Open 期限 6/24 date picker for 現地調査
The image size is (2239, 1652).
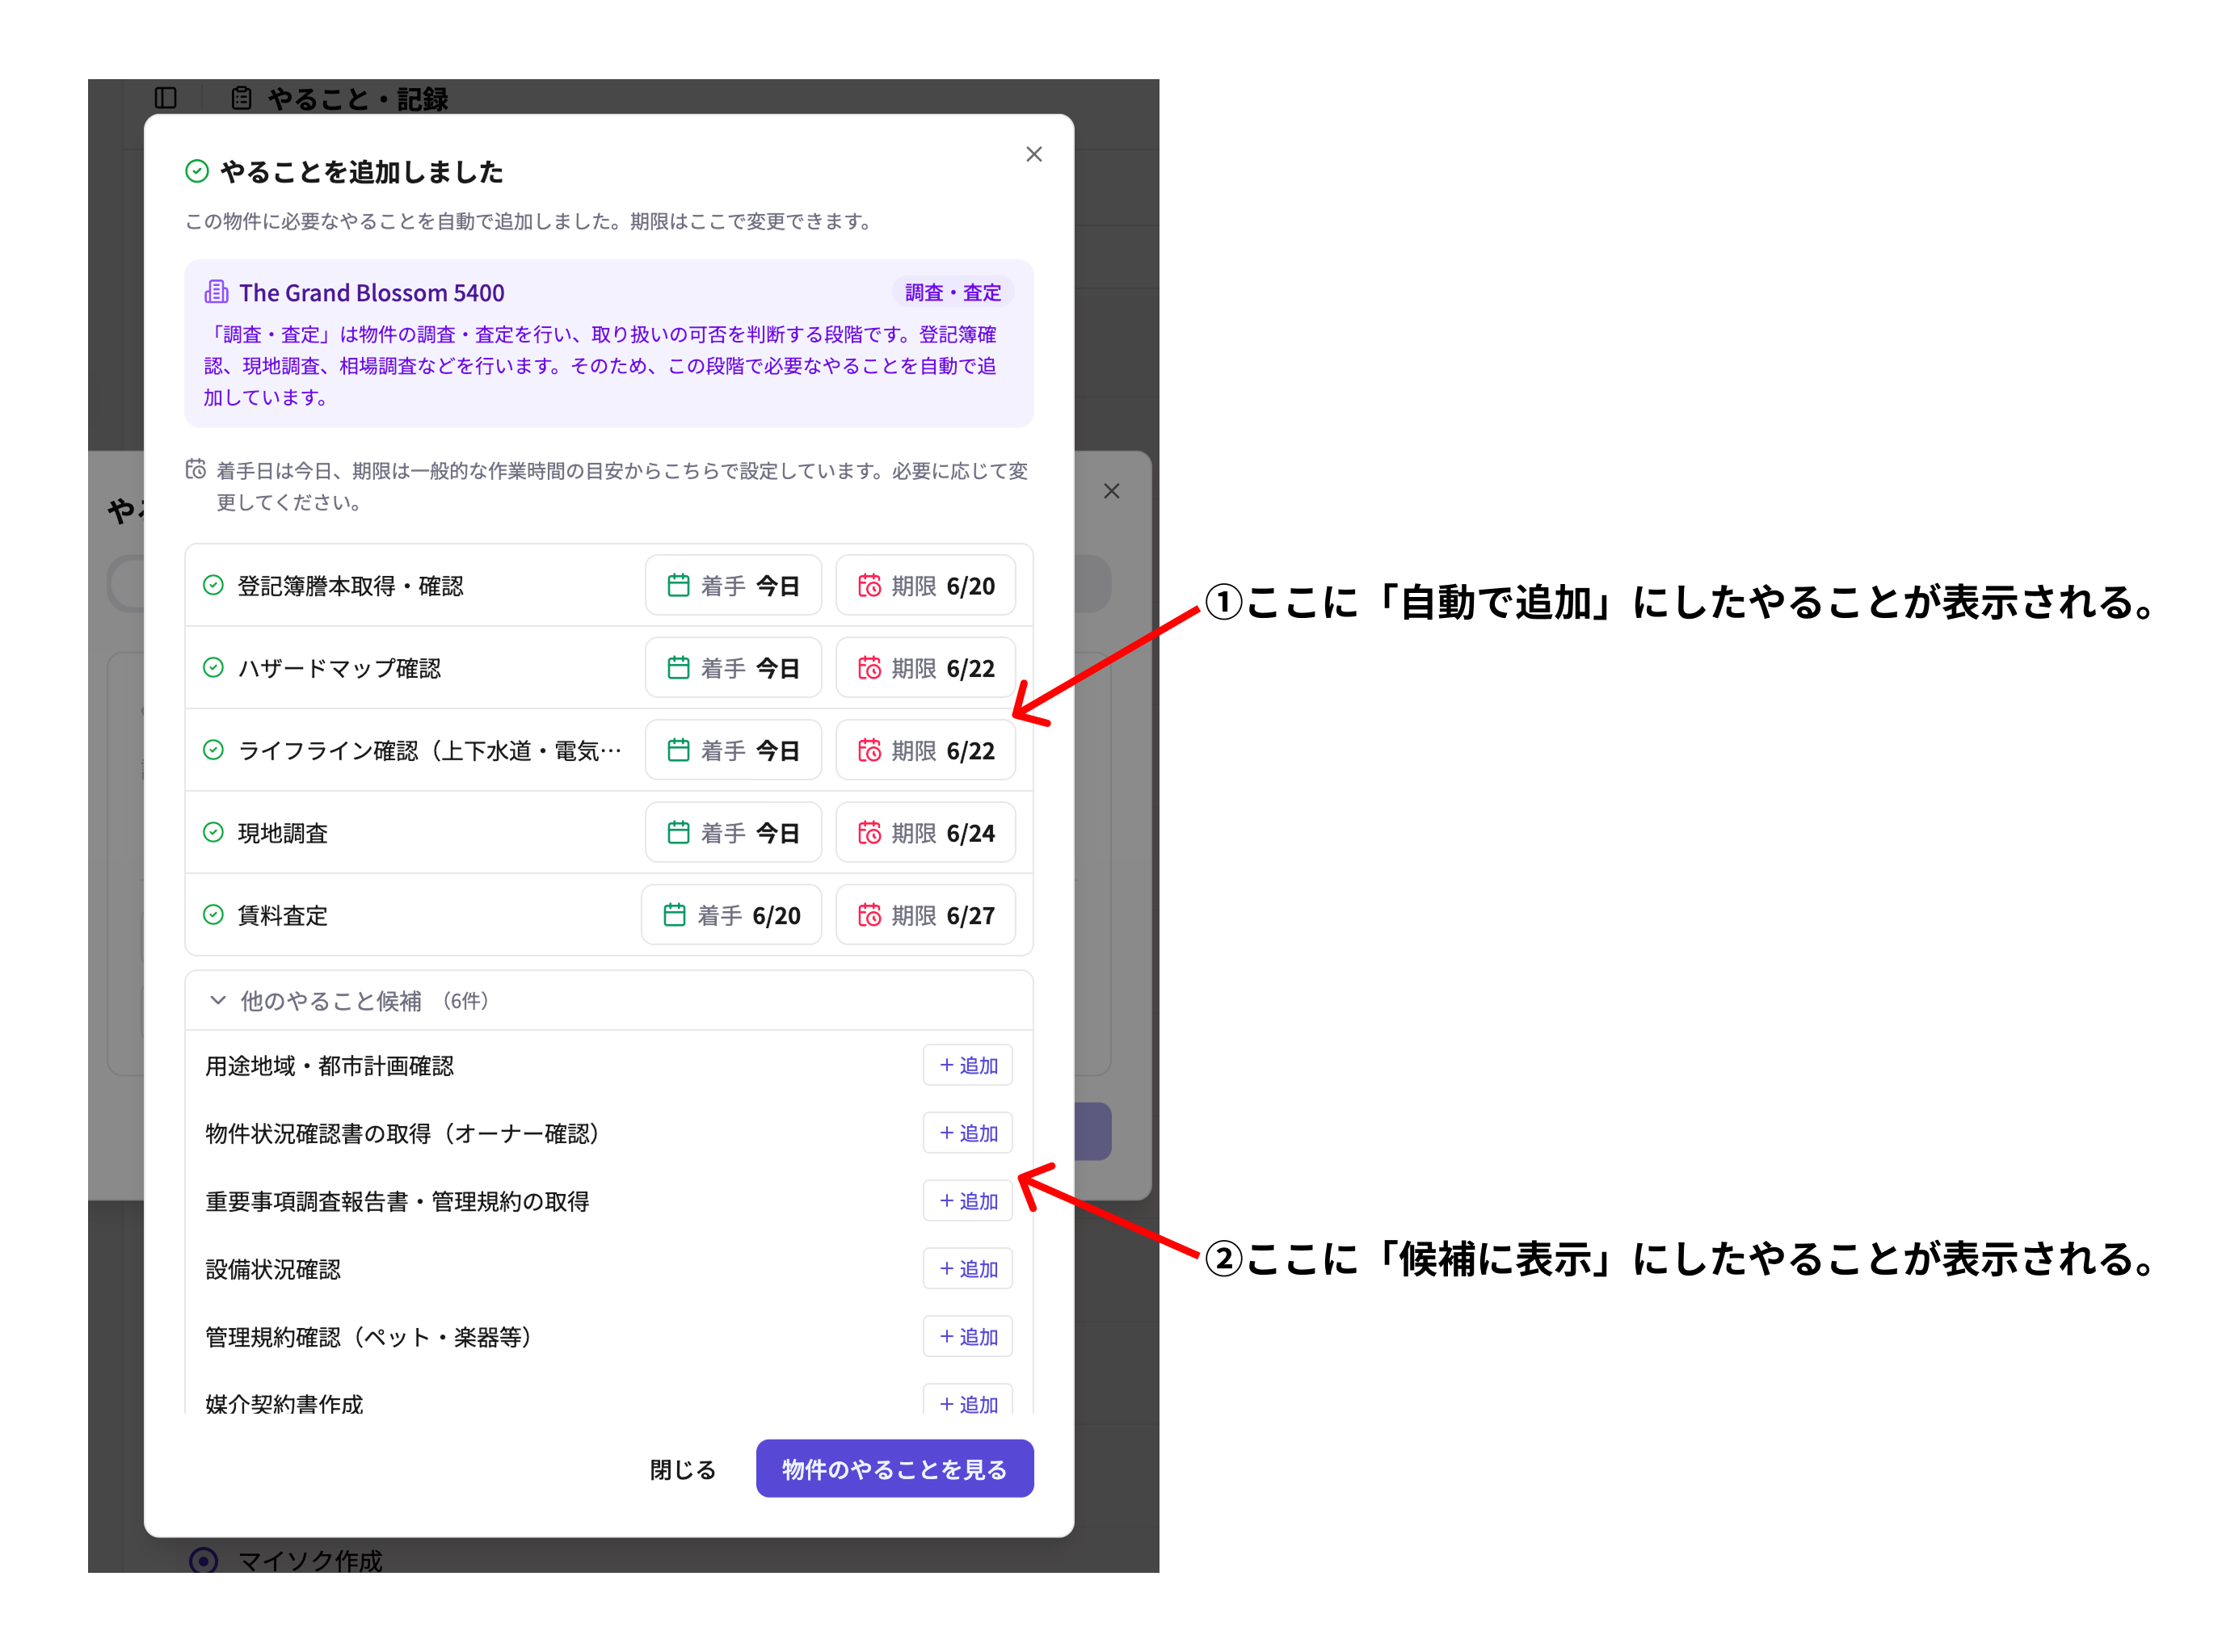tap(925, 832)
